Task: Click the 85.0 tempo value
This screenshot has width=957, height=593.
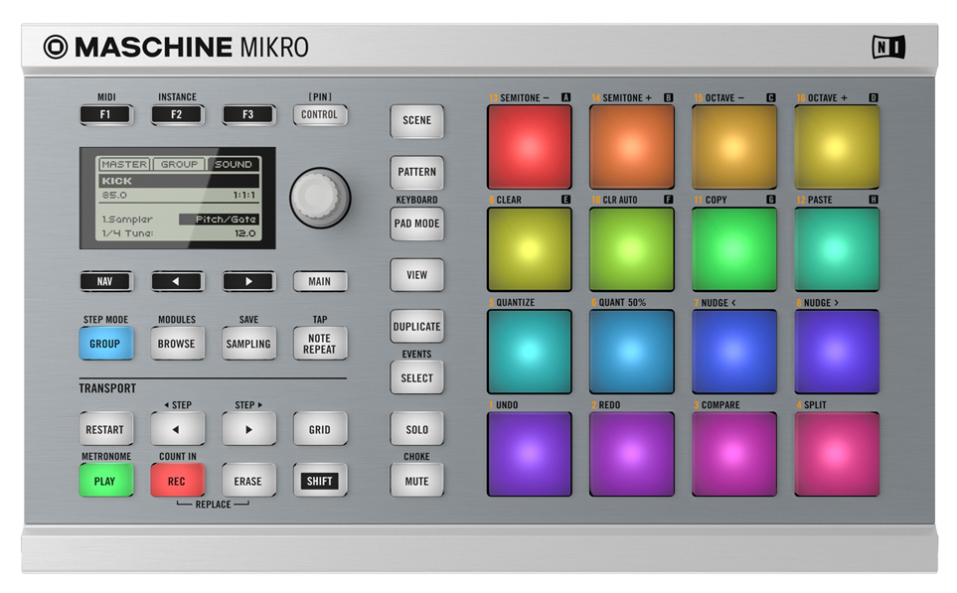Action: 114,196
